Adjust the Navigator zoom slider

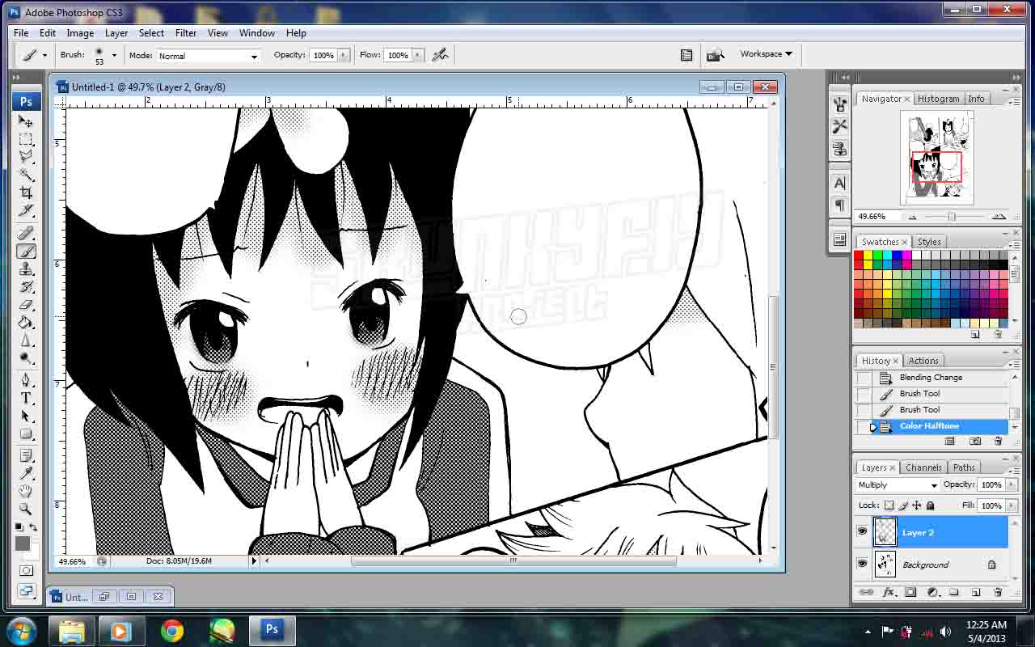point(952,217)
